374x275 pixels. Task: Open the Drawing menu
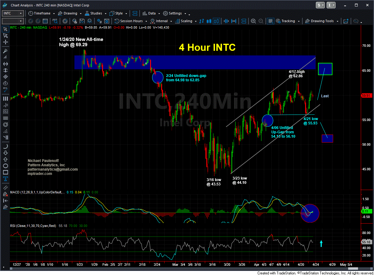click(x=68, y=14)
